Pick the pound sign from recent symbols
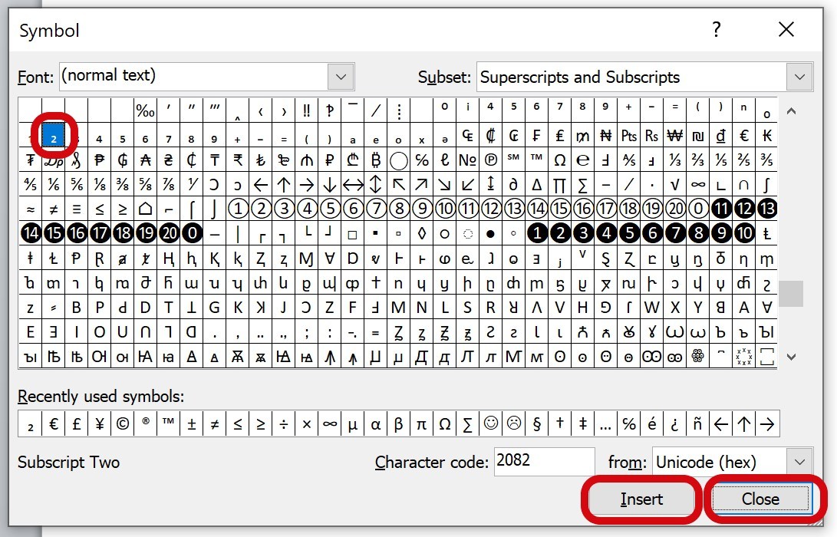 (77, 423)
